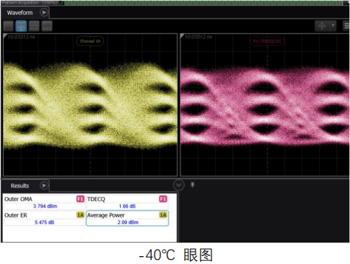Viewport: 350px width, 264px height.
Task: Click the F1 badge on Outer OMA
Action: click(x=80, y=199)
